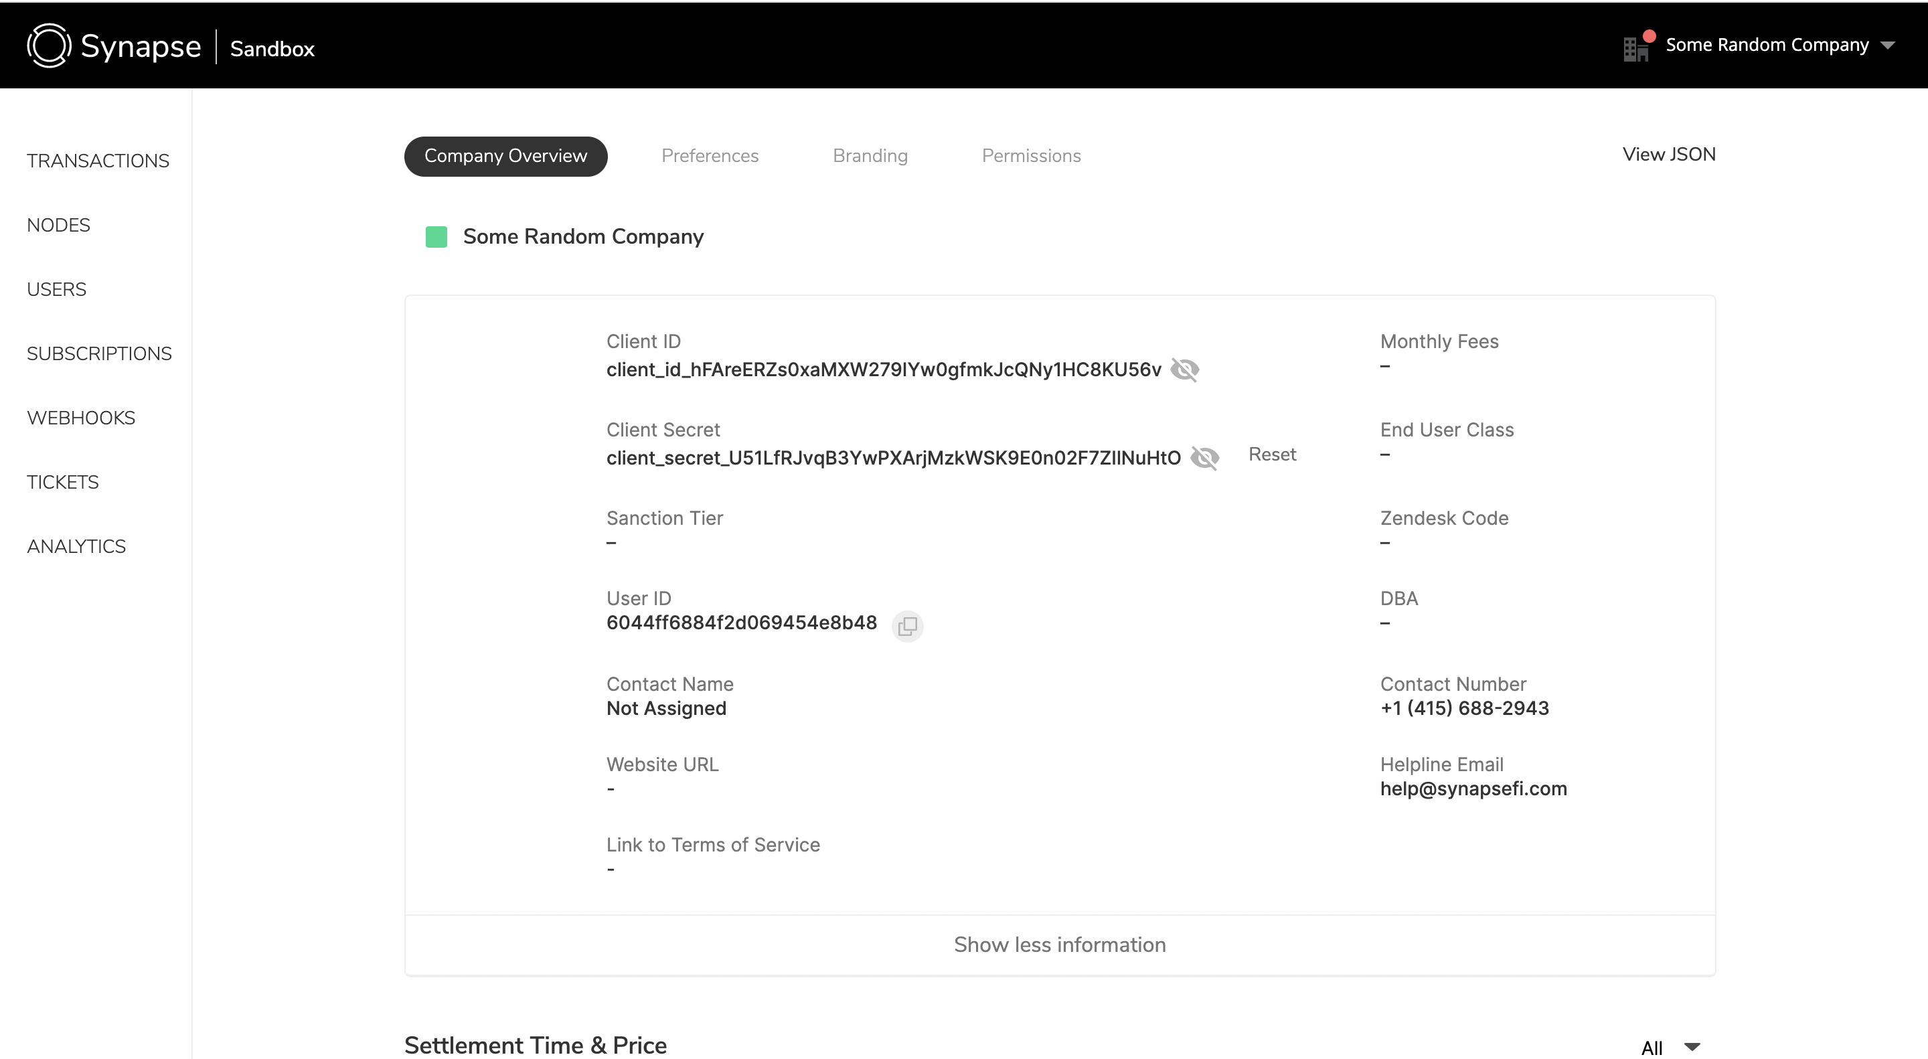Toggle visibility of the Client ID
This screenshot has width=1928, height=1059.
[1185, 370]
